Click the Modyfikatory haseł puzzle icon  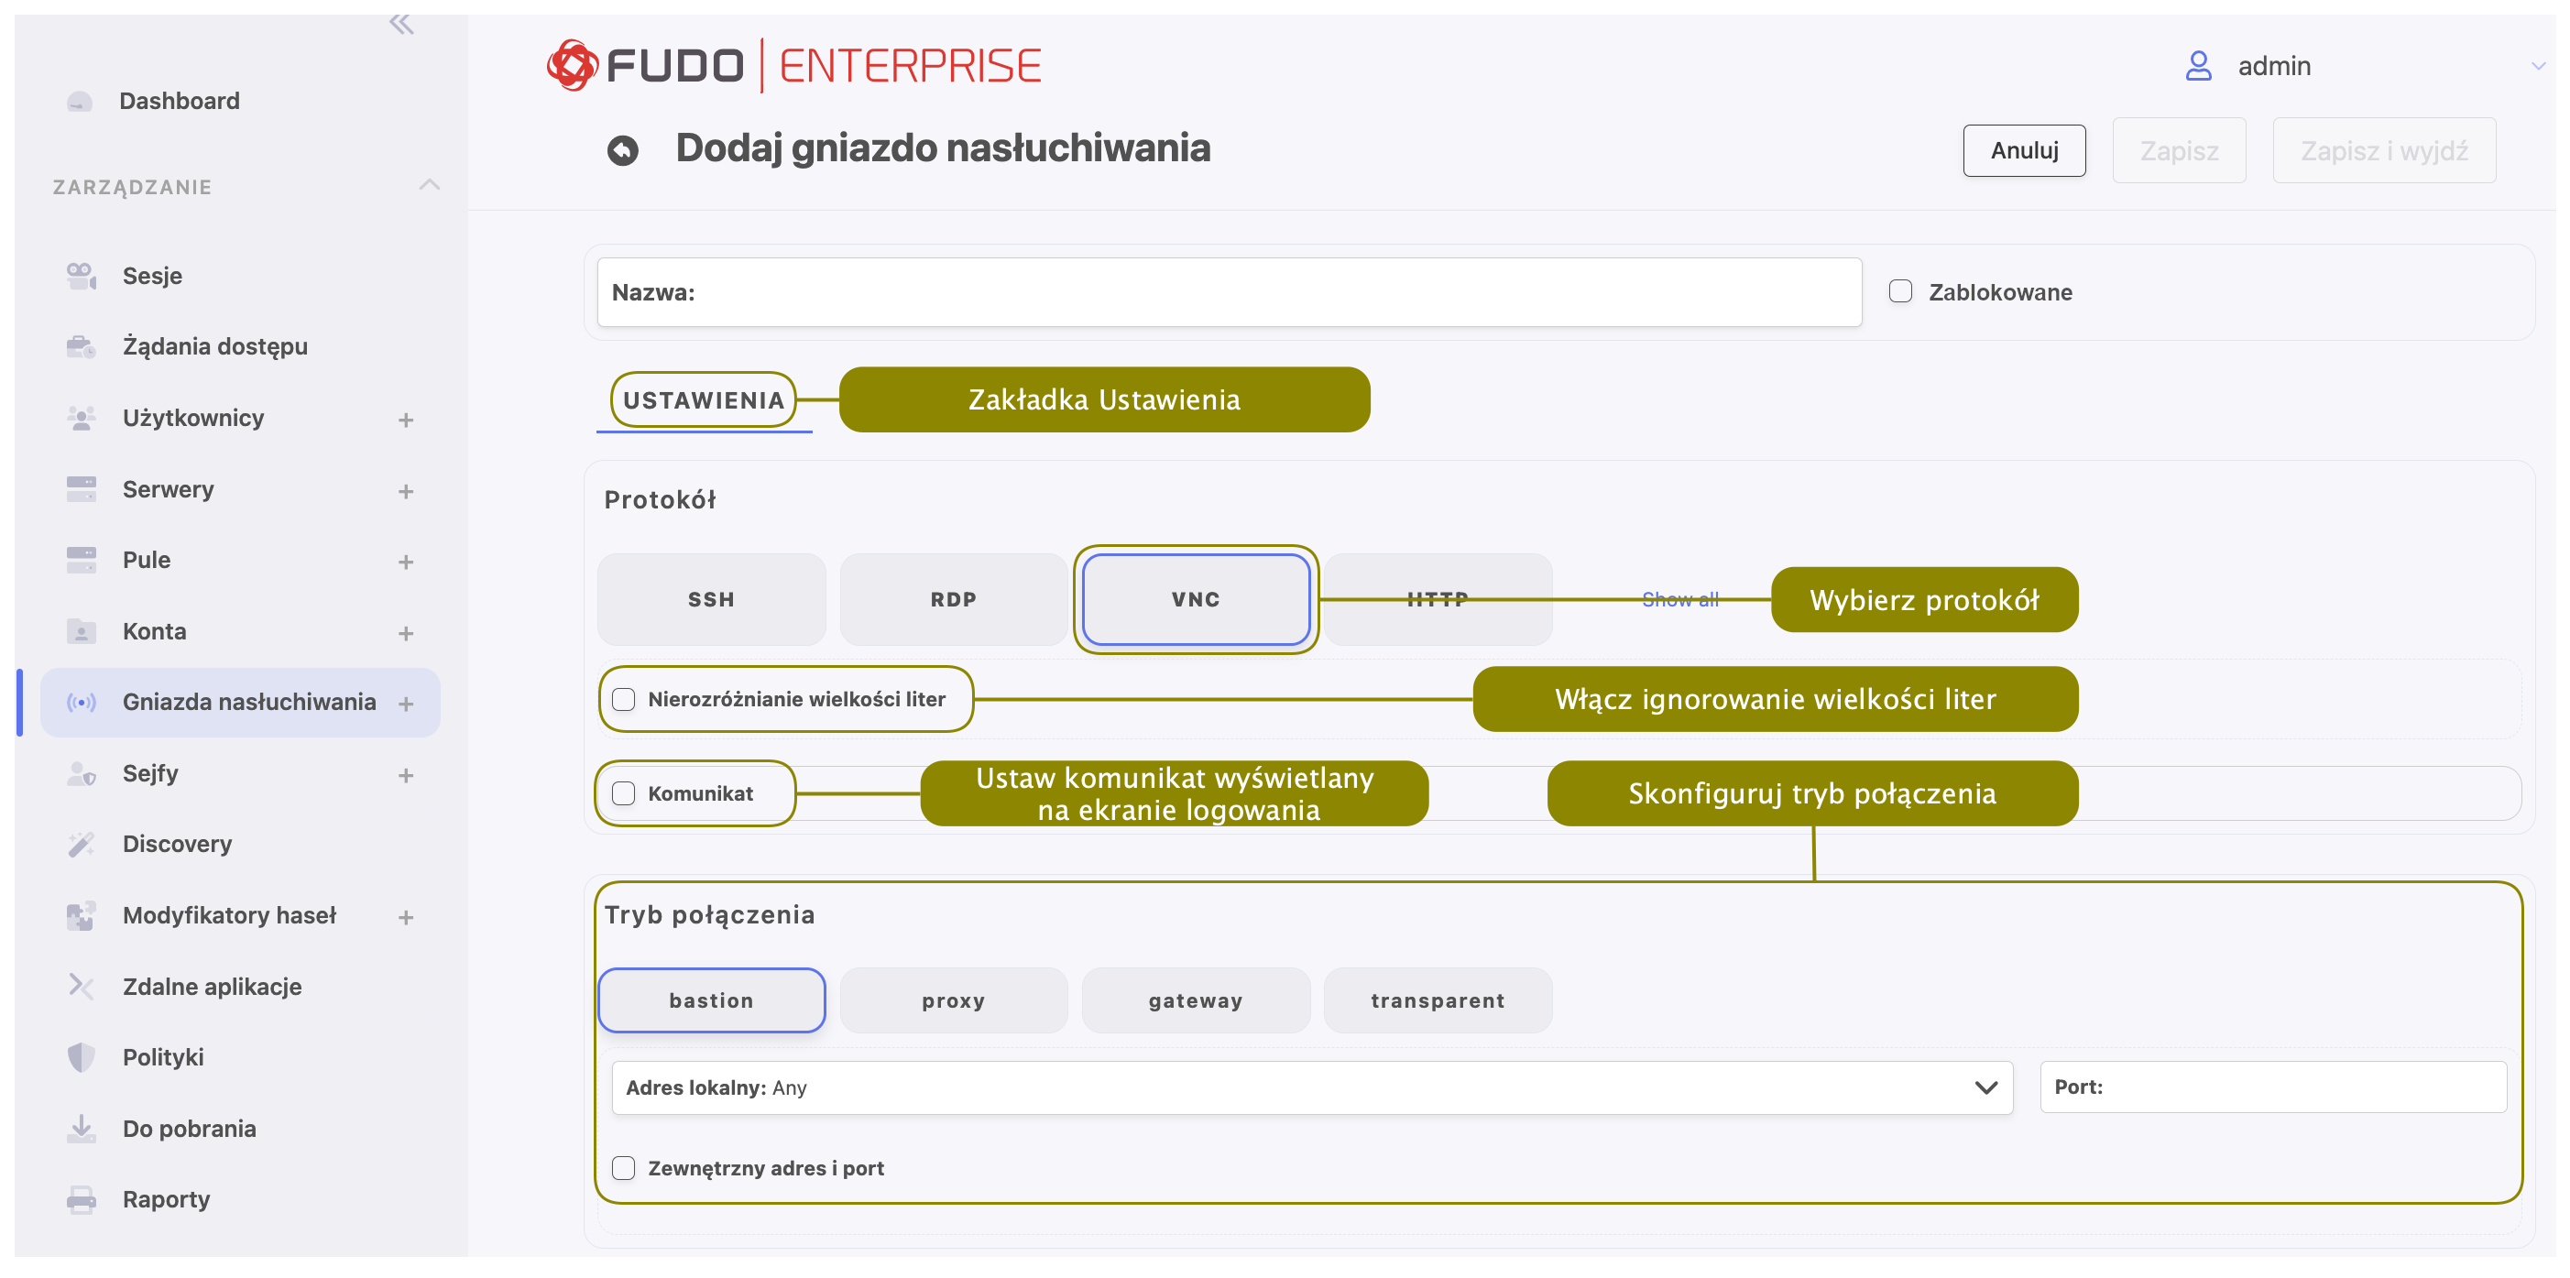coord(81,917)
